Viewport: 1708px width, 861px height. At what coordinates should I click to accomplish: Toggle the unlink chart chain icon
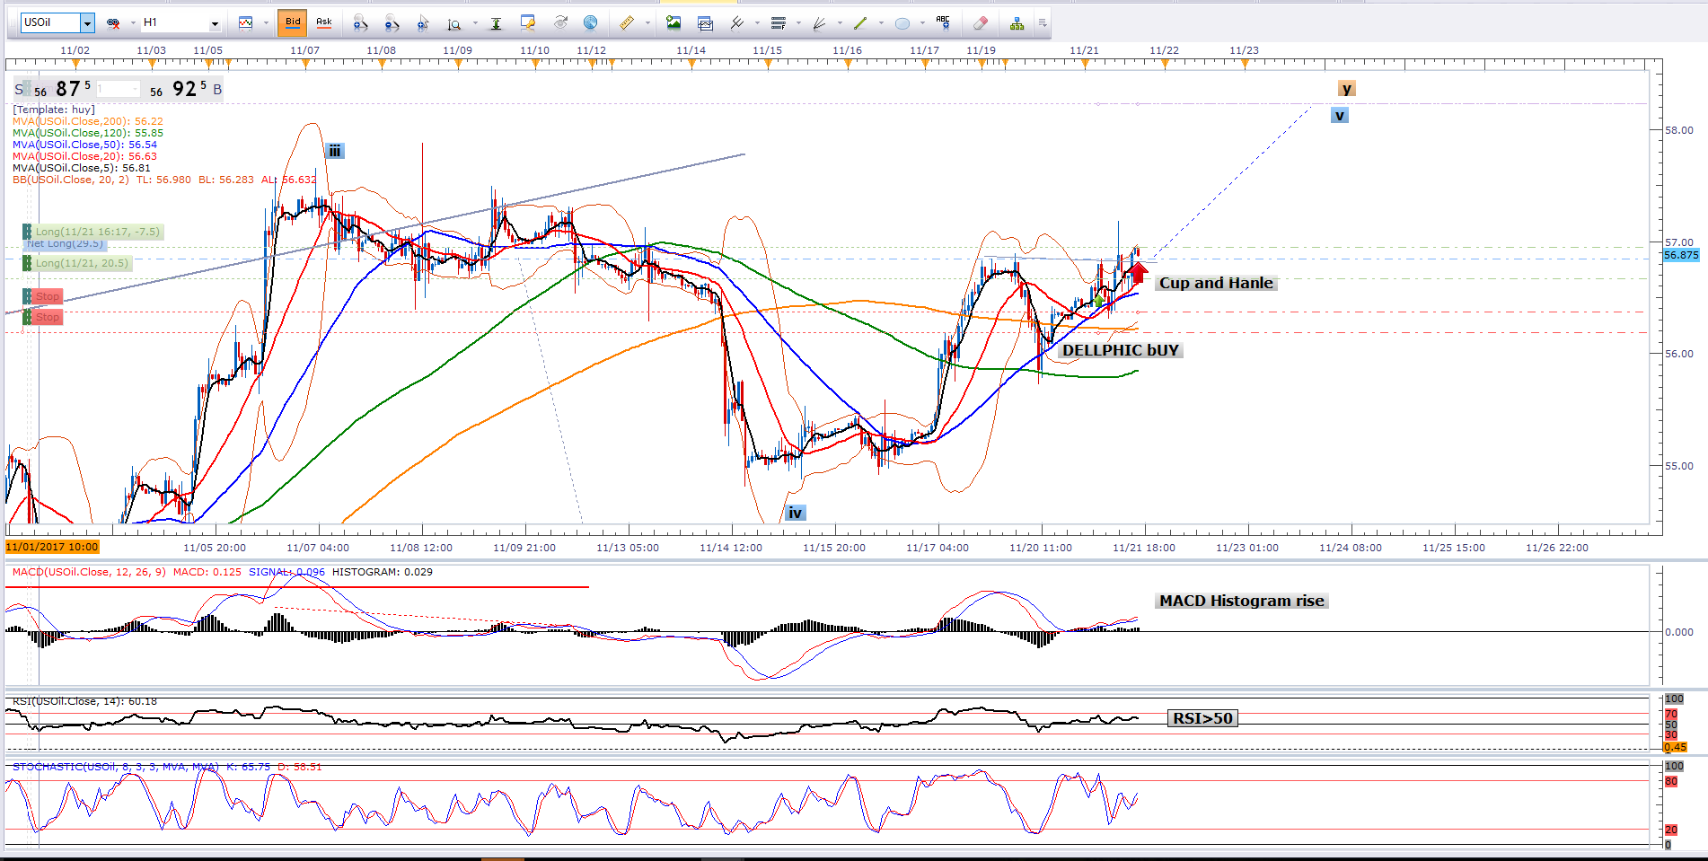tap(113, 23)
